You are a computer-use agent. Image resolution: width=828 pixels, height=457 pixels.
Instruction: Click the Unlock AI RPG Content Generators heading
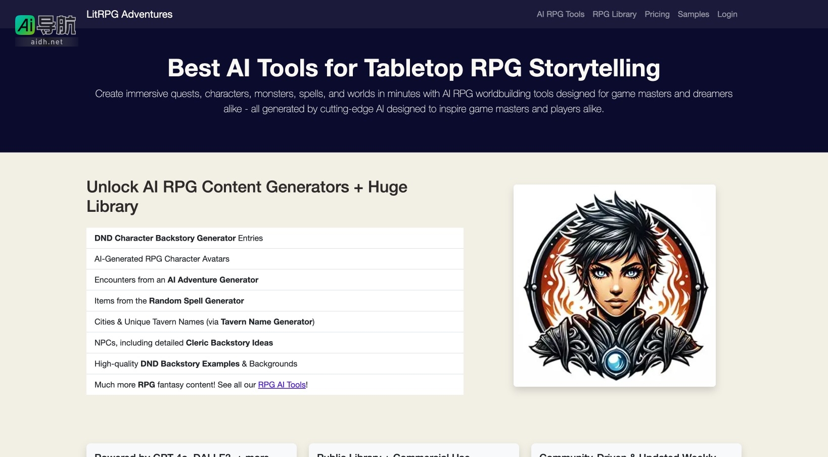(x=247, y=196)
